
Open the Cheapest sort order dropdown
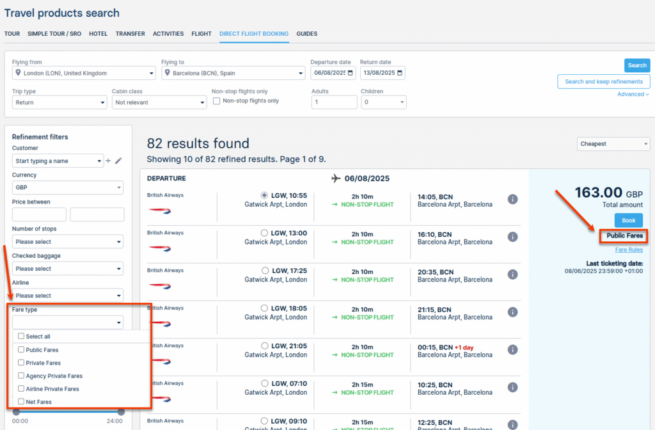coord(613,144)
